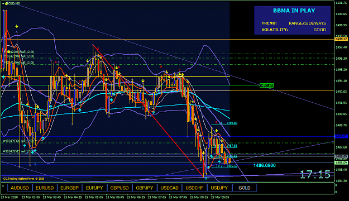The image size is (349, 201).
Task: Select the GBPUSD symbol button
Action: click(119, 188)
